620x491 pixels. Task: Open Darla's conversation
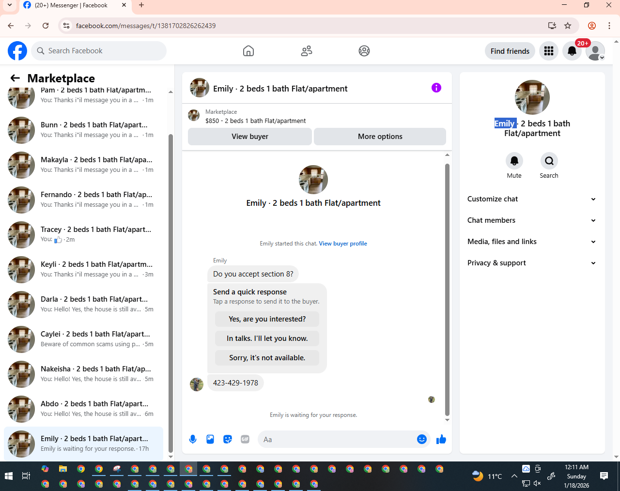coord(83,305)
